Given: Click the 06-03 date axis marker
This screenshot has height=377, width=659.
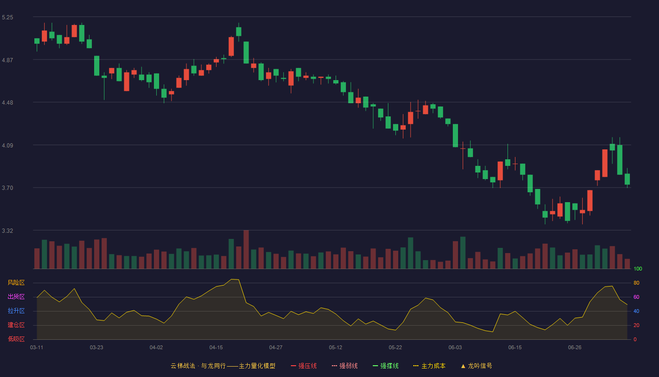Looking at the screenshot, I should coord(455,347).
